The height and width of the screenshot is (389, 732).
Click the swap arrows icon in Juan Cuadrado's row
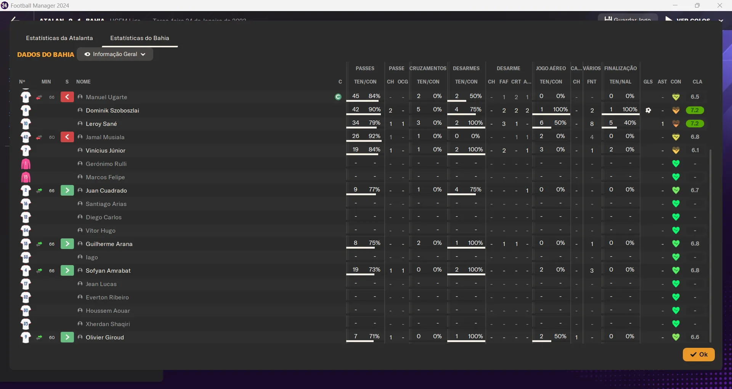pyautogui.click(x=39, y=191)
